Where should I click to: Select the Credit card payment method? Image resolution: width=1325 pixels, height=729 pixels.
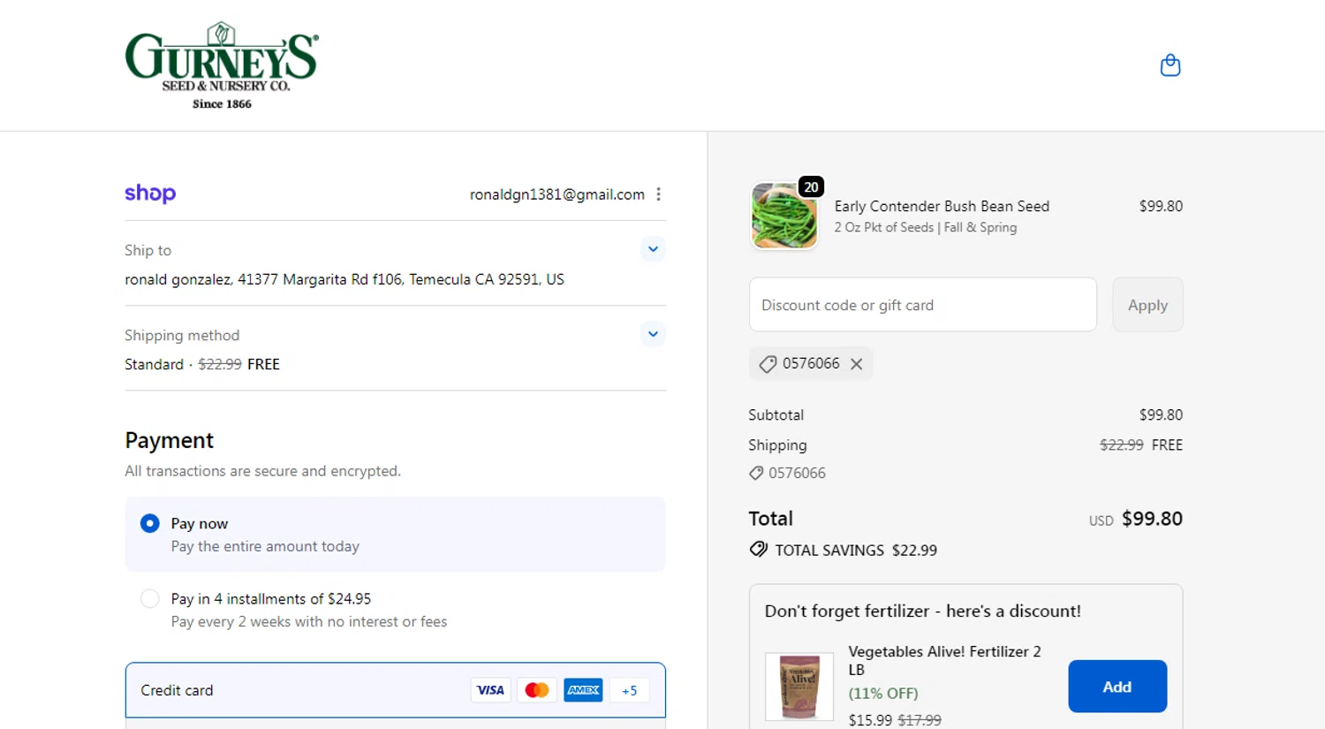[177, 690]
